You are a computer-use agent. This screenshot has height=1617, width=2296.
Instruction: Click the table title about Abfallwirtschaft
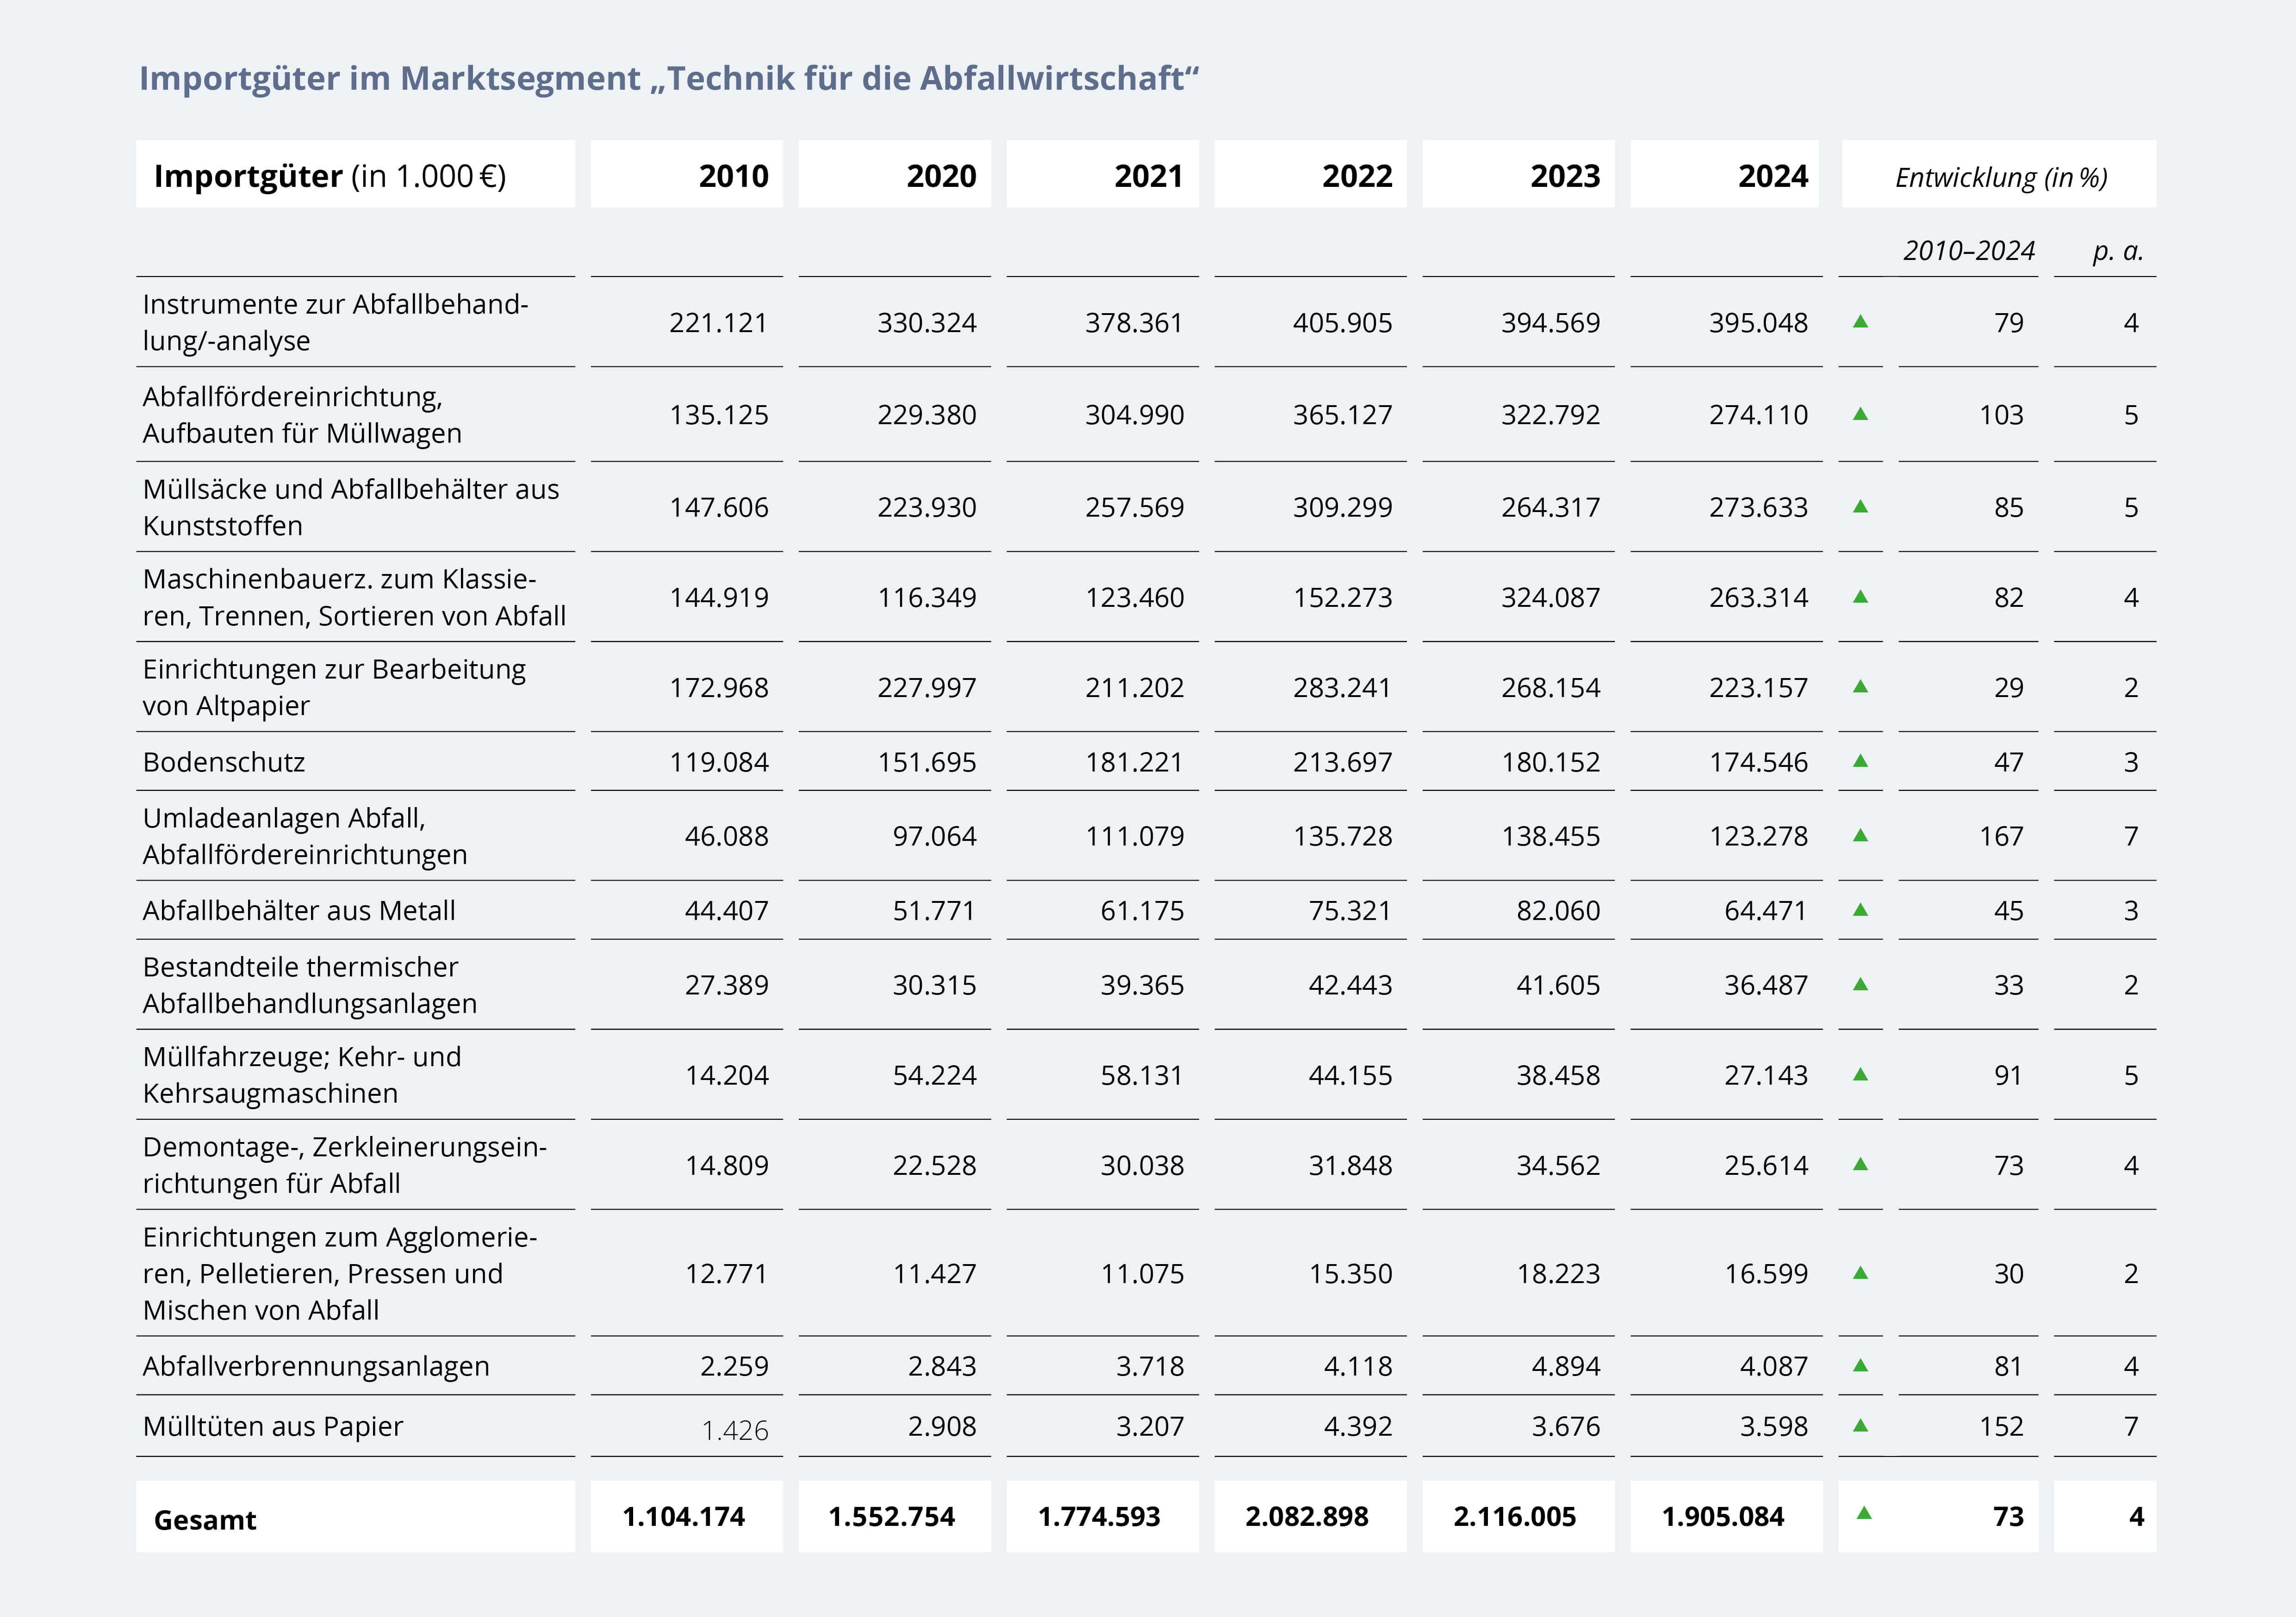[x=668, y=78]
